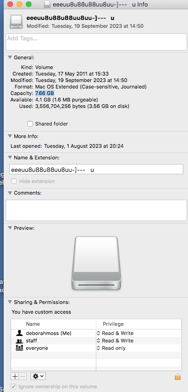Screen dimensions: 188x392
Task: Click the Add Tags field
Action: click(96, 42)
